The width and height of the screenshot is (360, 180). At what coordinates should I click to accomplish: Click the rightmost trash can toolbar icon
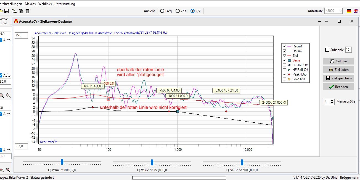coord(28,11)
